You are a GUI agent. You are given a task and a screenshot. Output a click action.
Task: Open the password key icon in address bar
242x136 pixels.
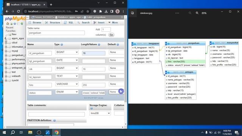coord(76,11)
